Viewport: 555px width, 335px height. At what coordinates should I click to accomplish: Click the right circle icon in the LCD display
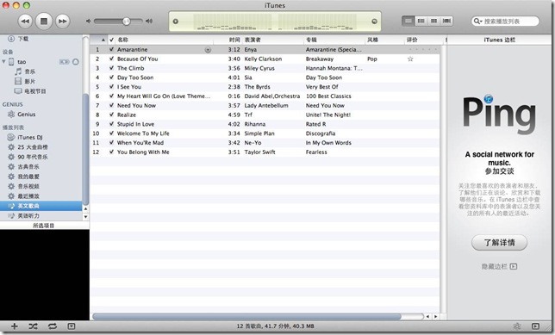tap(374, 22)
